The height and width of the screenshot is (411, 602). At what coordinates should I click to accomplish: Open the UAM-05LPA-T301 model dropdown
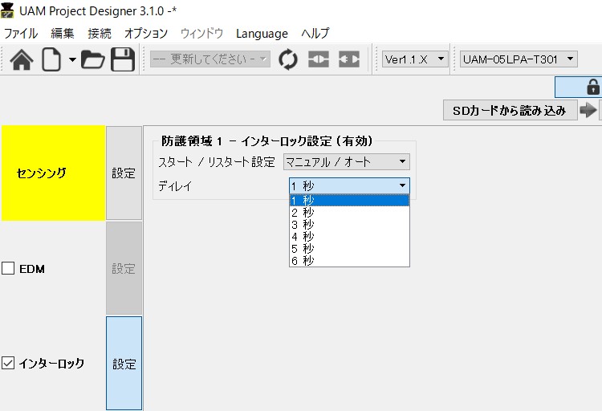coord(519,59)
